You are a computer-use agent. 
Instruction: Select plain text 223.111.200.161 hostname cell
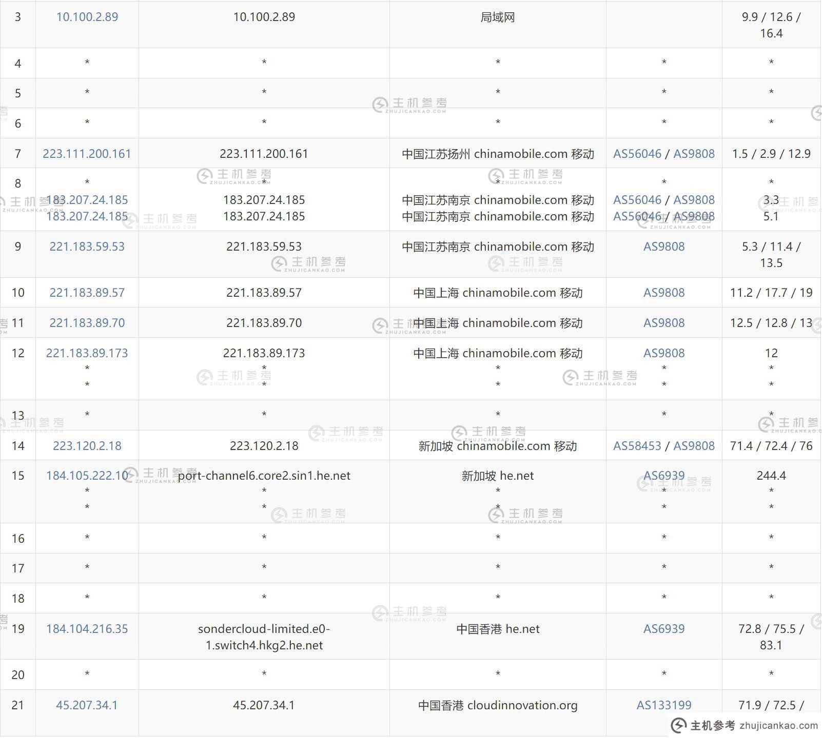(x=264, y=154)
